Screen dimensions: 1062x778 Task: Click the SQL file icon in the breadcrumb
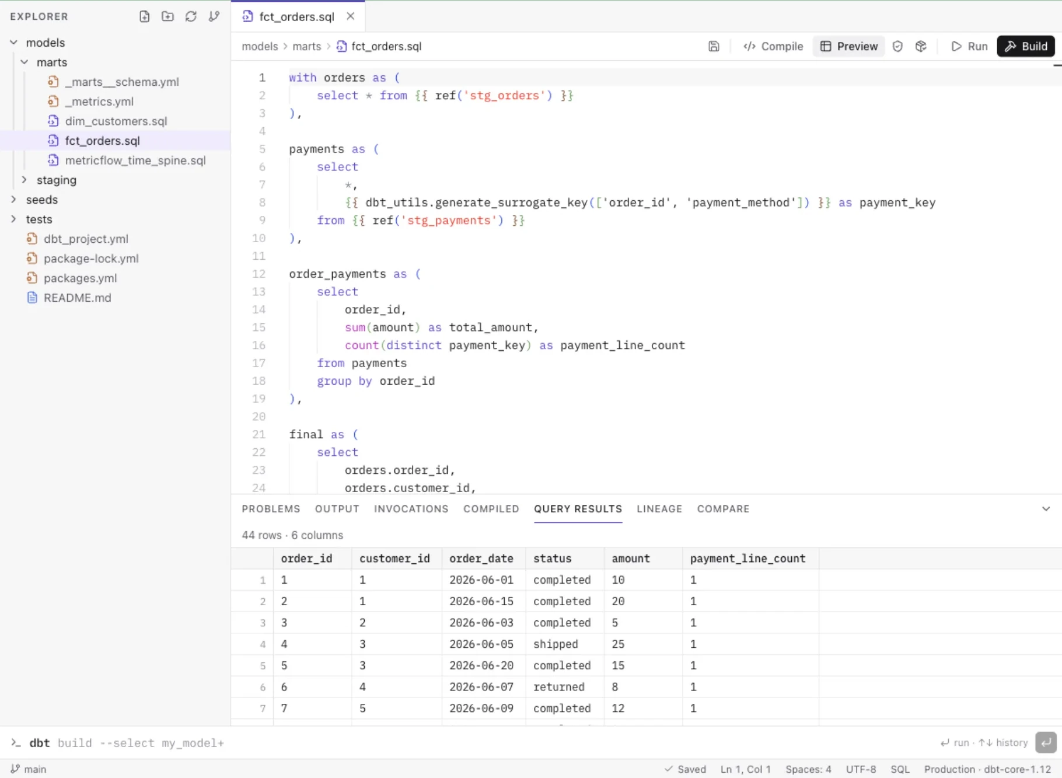pos(342,46)
